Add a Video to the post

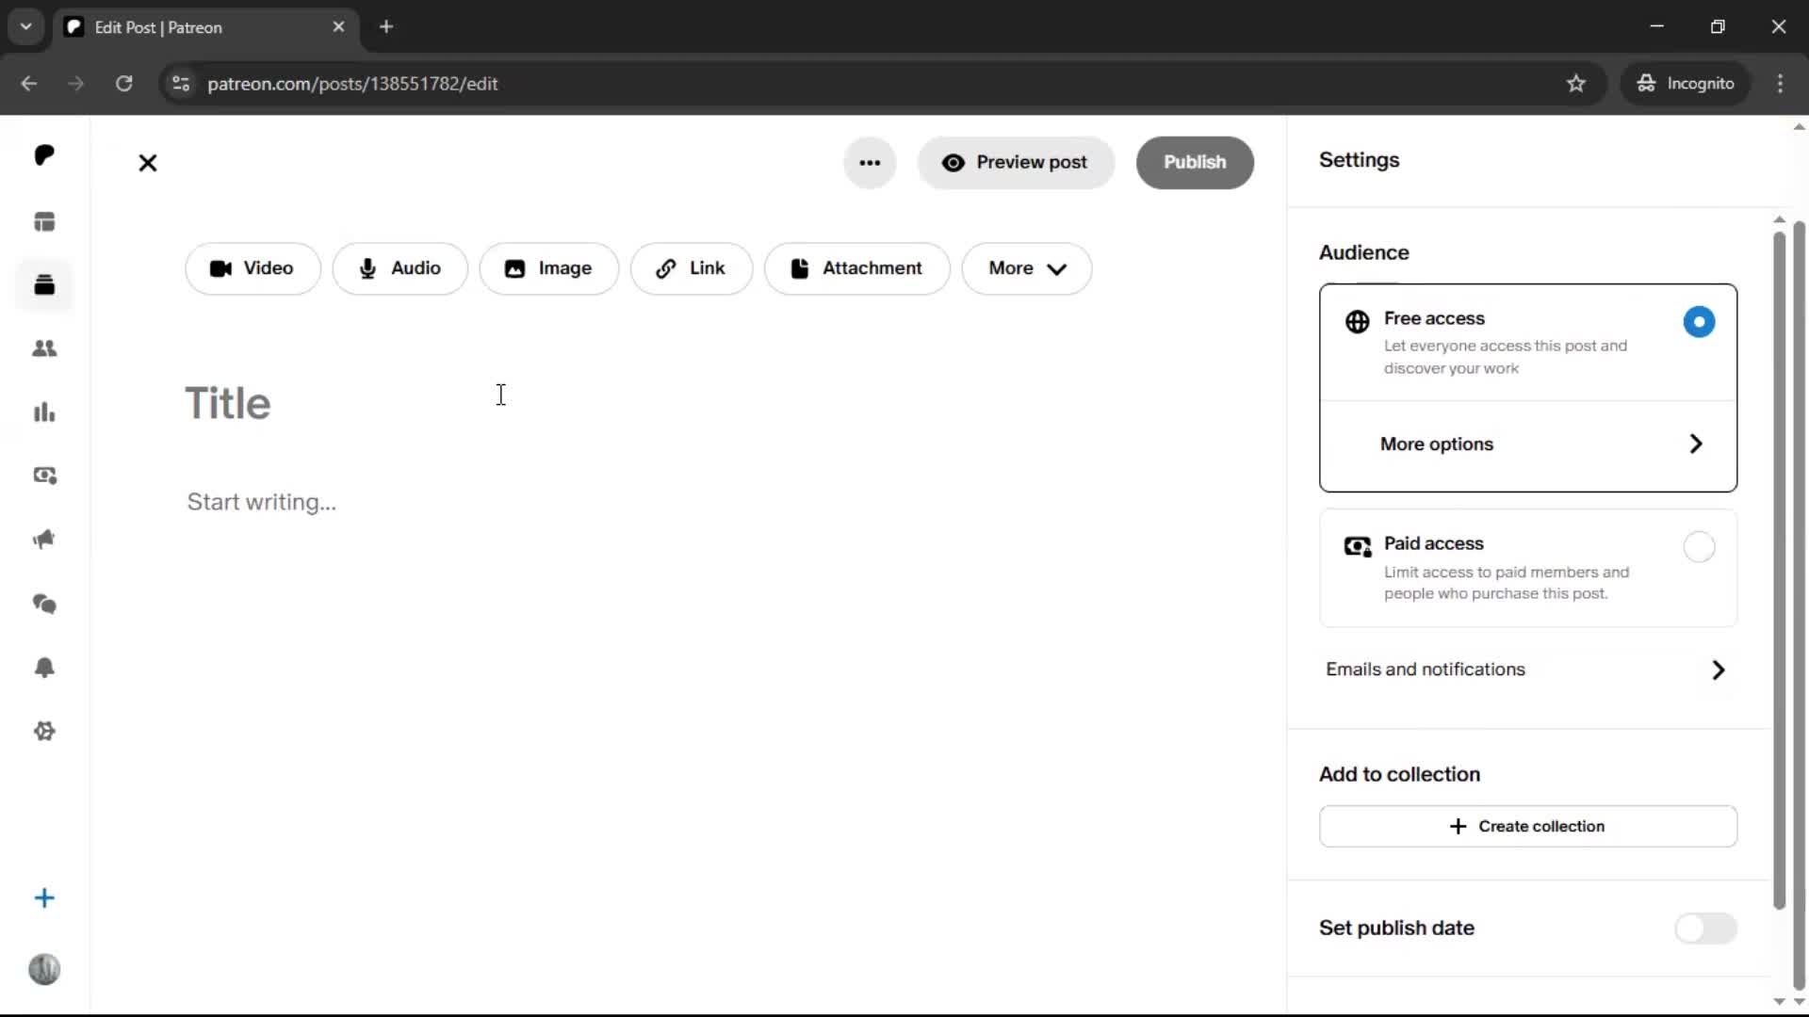coord(253,268)
